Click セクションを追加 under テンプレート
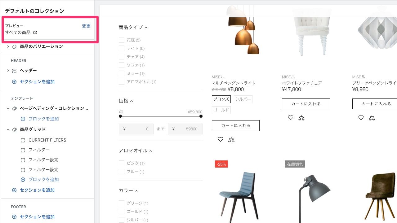 [x=37, y=190]
